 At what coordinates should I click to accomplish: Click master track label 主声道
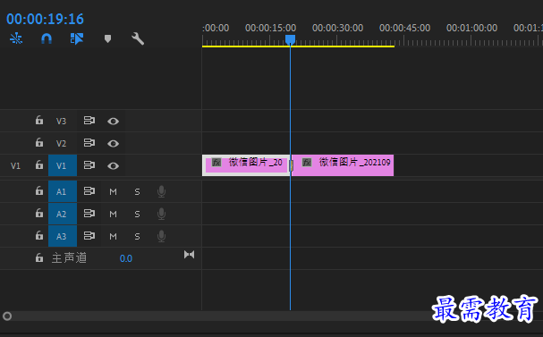(x=69, y=257)
